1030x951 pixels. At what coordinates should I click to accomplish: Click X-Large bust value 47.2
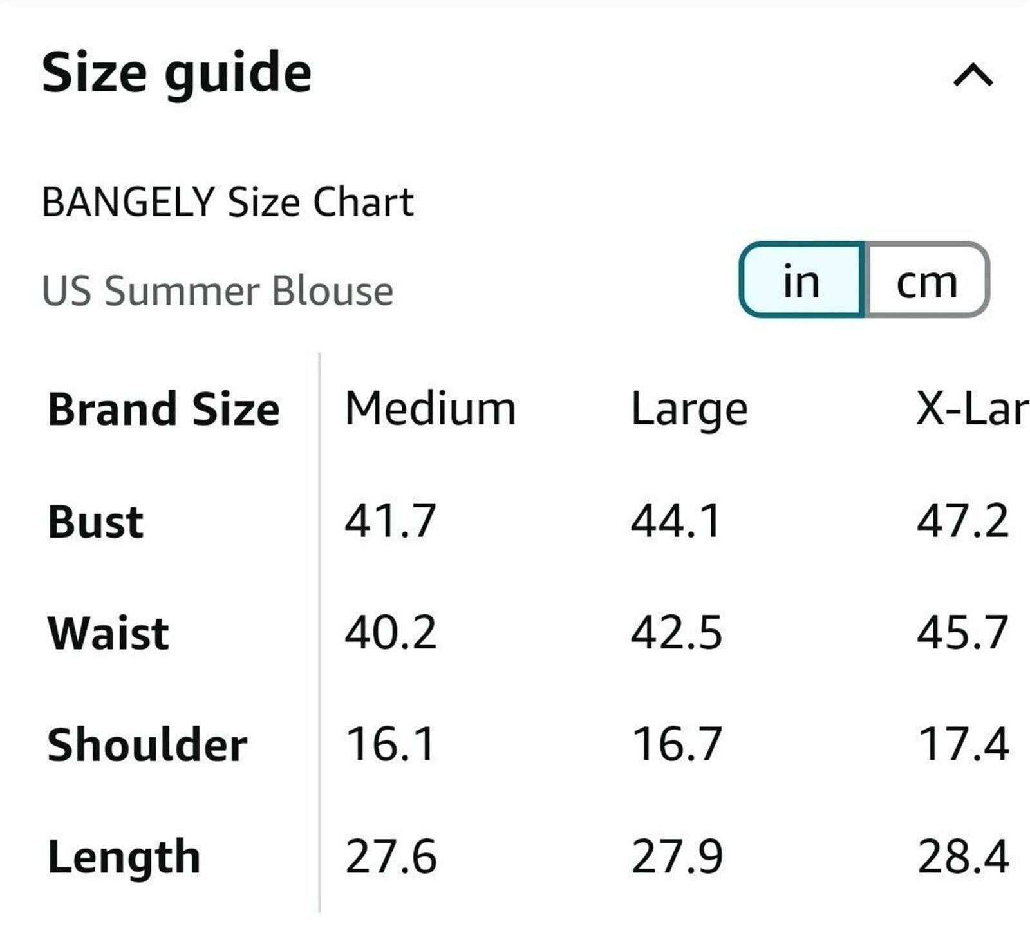(963, 521)
